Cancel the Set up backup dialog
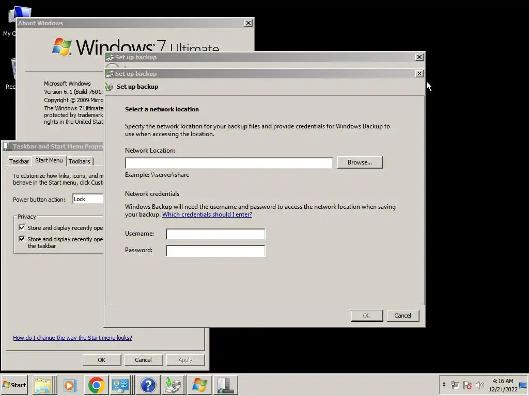This screenshot has width=529, height=396. tap(402, 316)
